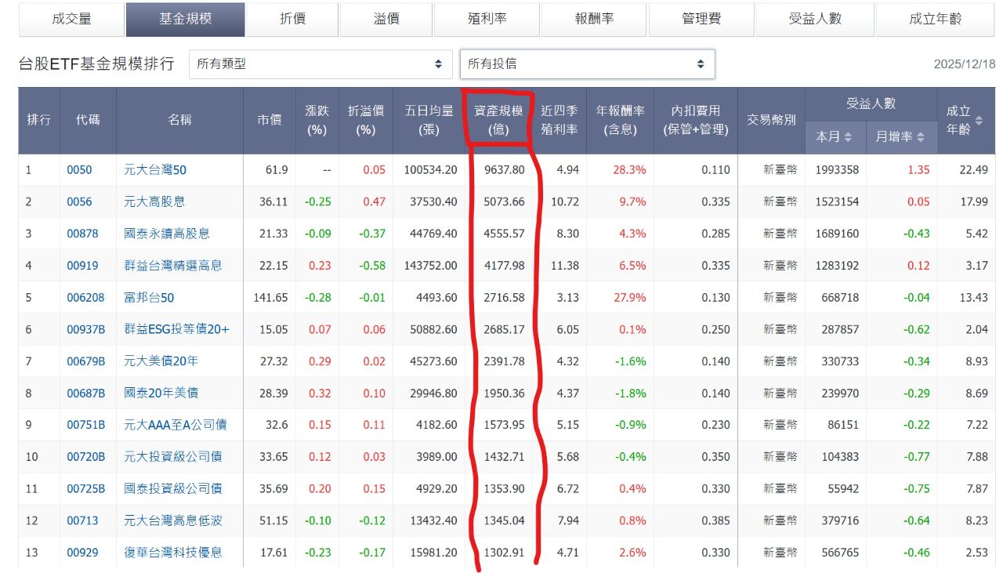1003x573 pixels.
Task: Switch to the 受益人數 tab
Action: tap(814, 19)
